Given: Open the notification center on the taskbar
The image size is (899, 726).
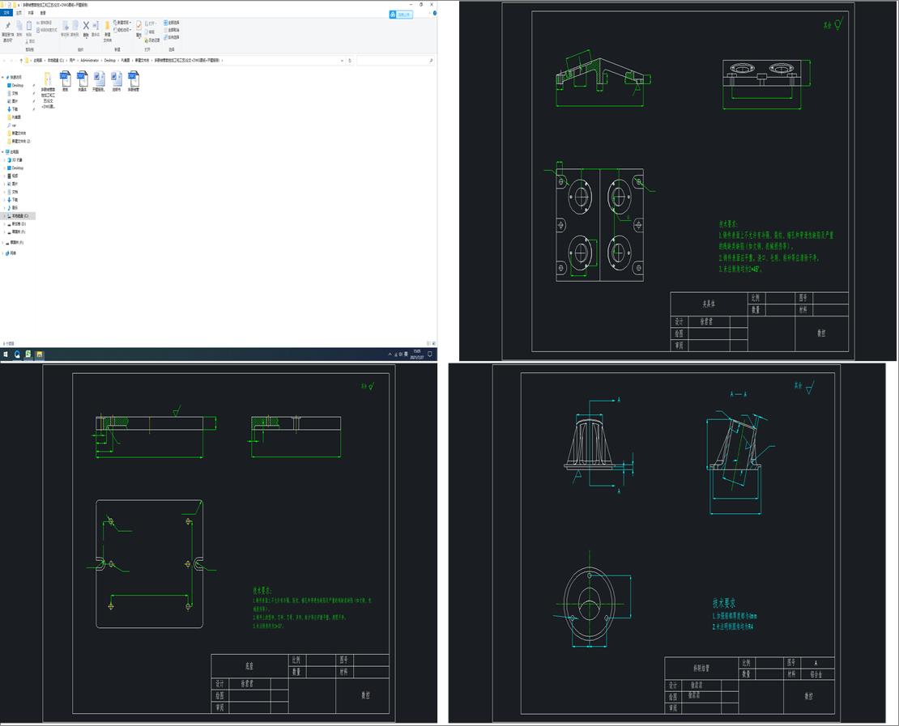Looking at the screenshot, I should point(430,355).
